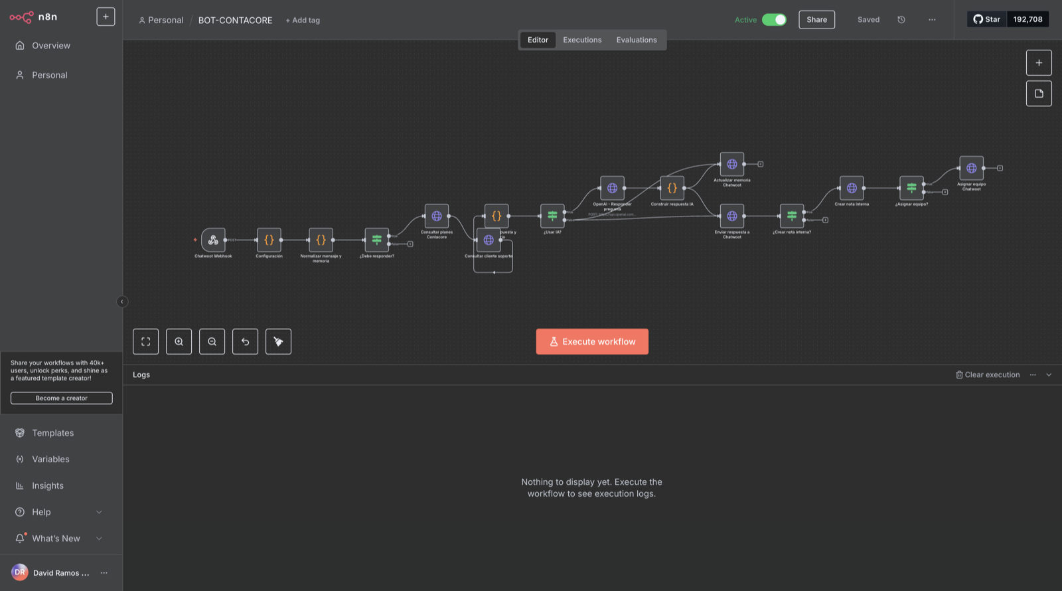1062x591 pixels.
Task: Click Become a creator button
Action: 62,398
